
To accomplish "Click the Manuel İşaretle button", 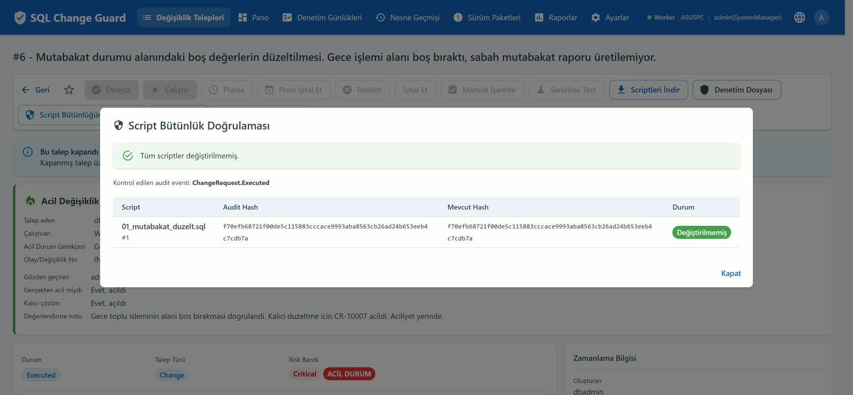I will [482, 90].
